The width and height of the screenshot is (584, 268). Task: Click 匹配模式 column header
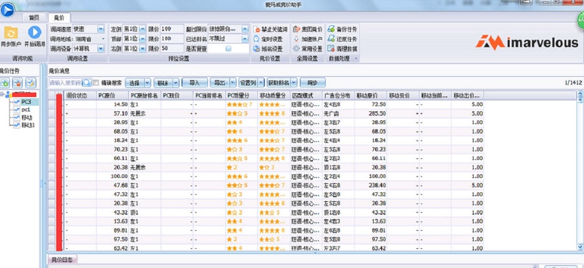[x=306, y=95]
